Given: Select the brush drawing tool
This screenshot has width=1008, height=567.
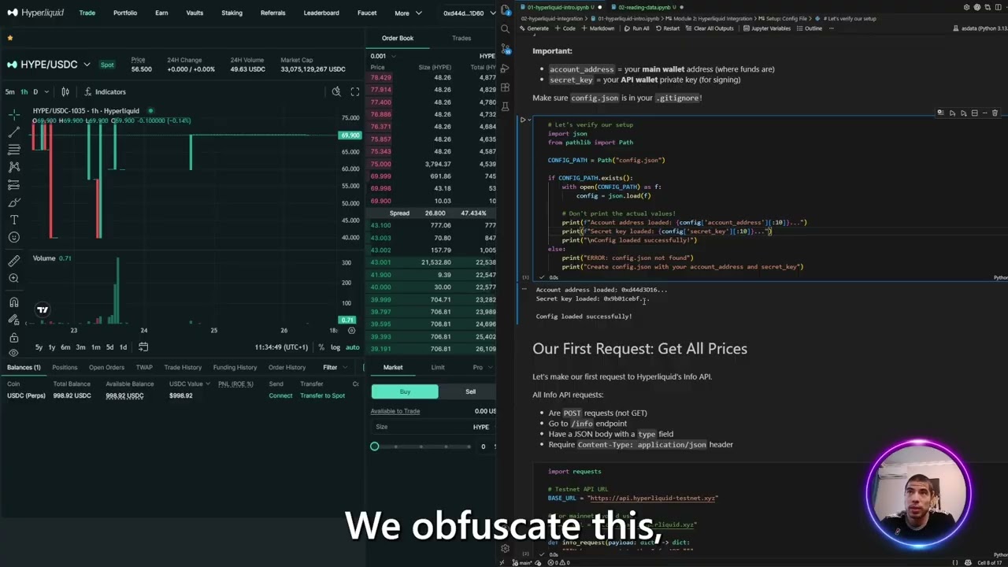Looking at the screenshot, I should click(x=13, y=202).
